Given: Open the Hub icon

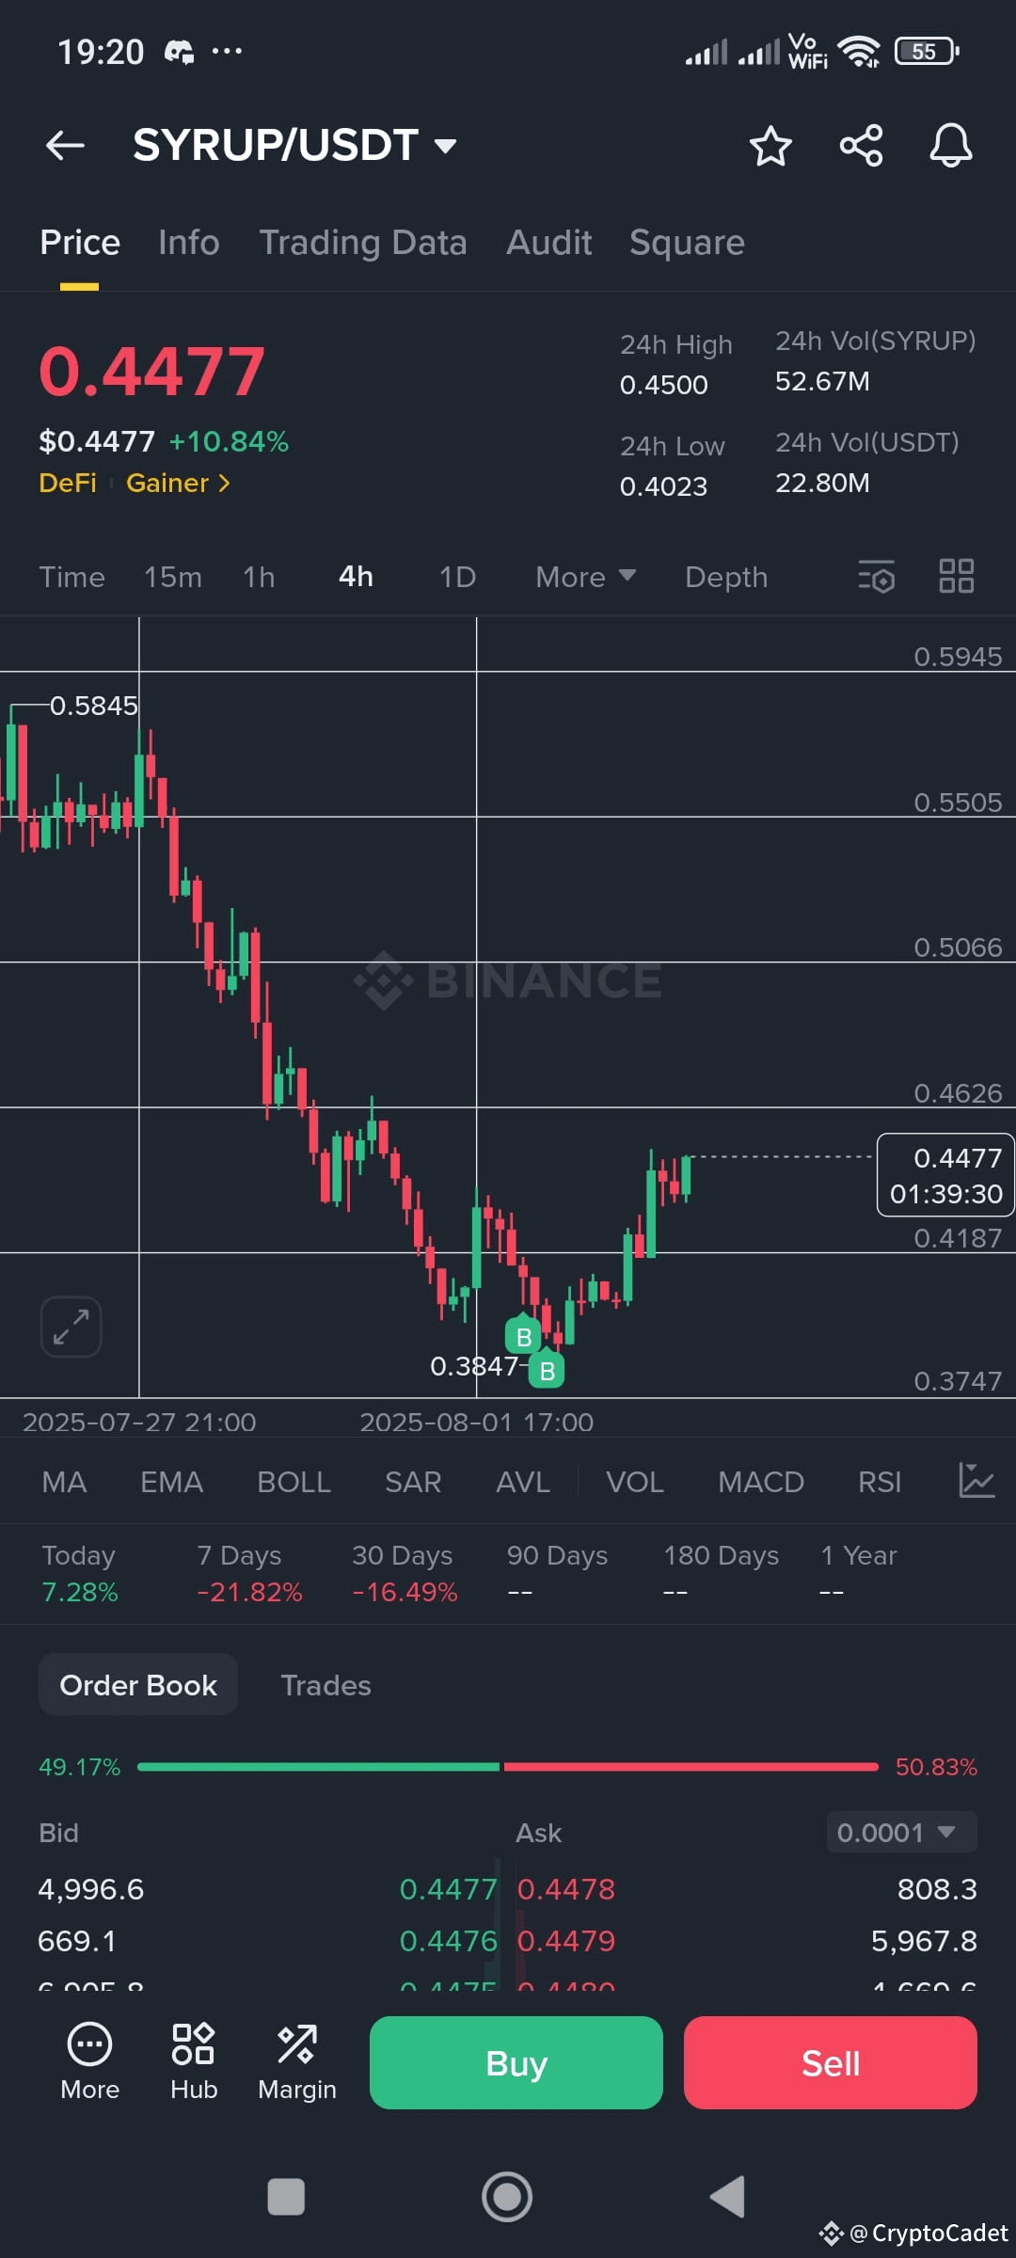Looking at the screenshot, I should click(194, 2061).
